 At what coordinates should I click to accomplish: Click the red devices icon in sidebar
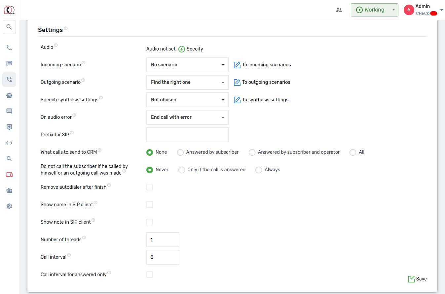(9, 175)
